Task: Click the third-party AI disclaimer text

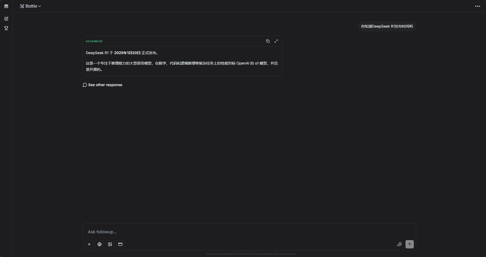Action: coord(251,254)
